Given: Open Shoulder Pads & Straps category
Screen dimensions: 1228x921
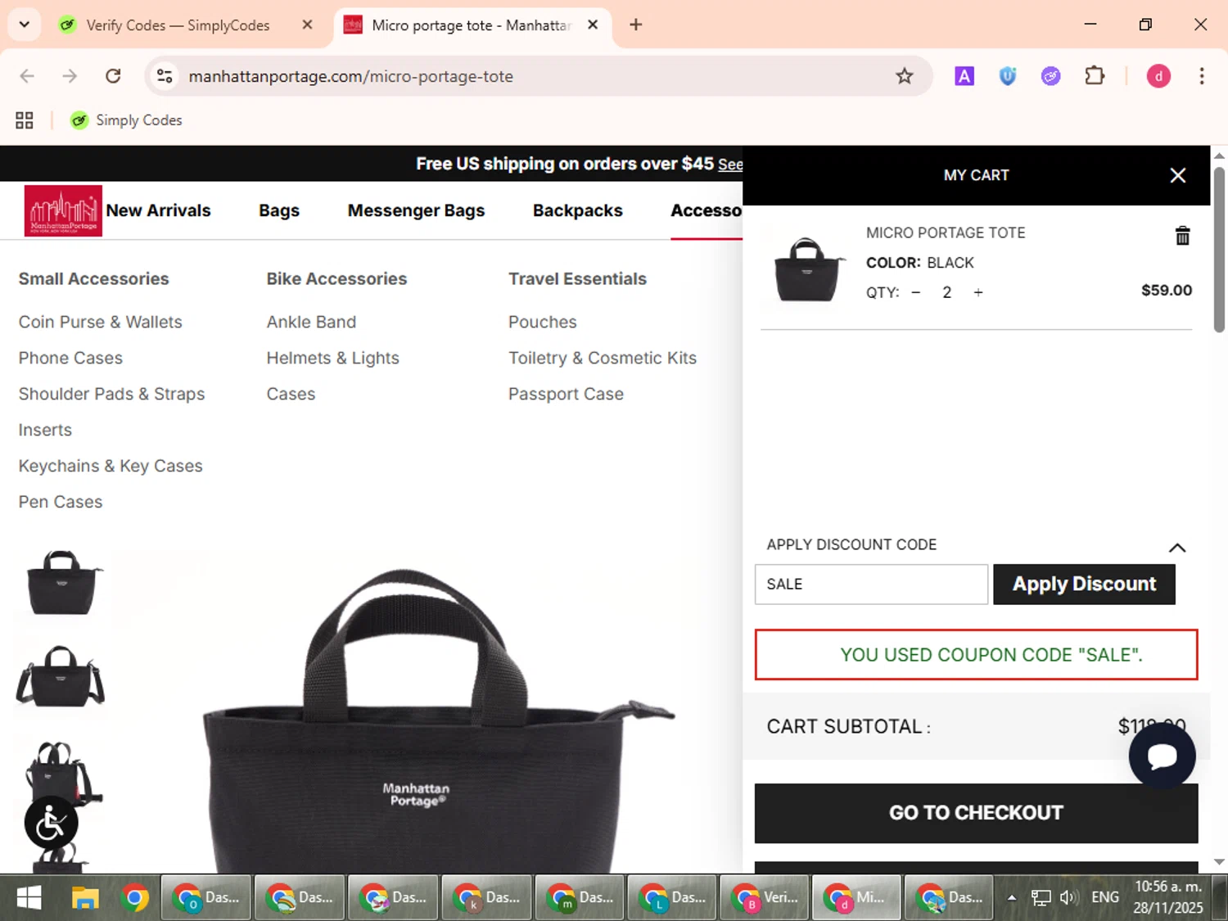Looking at the screenshot, I should [x=111, y=394].
